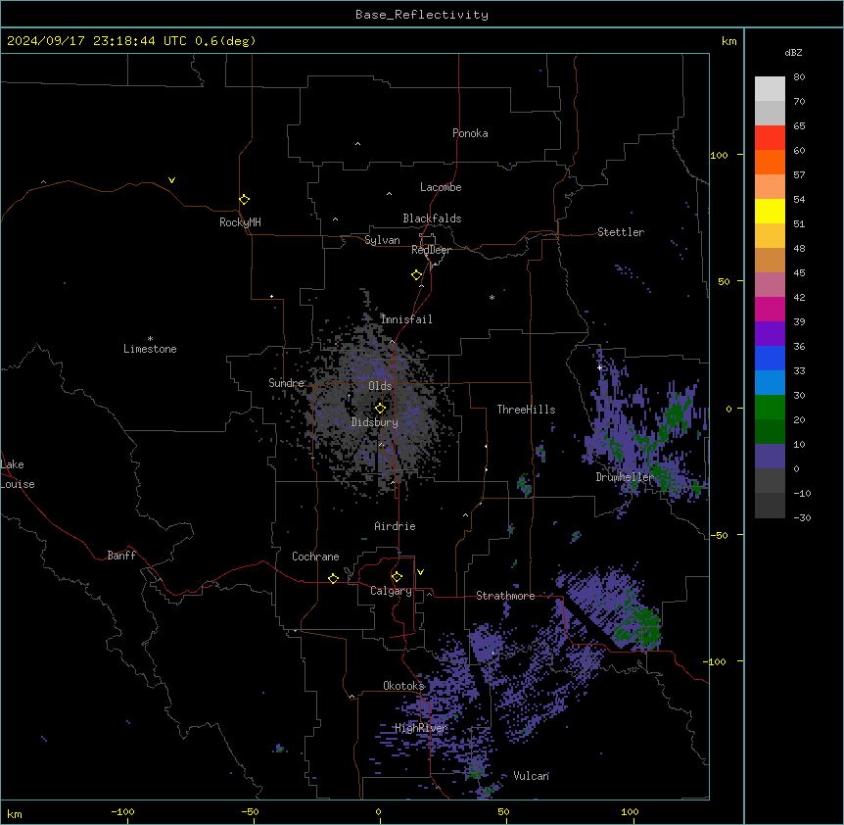This screenshot has width=844, height=825.
Task: Select the violet 39-36 dBZ legend swatch
Action: coord(770,334)
